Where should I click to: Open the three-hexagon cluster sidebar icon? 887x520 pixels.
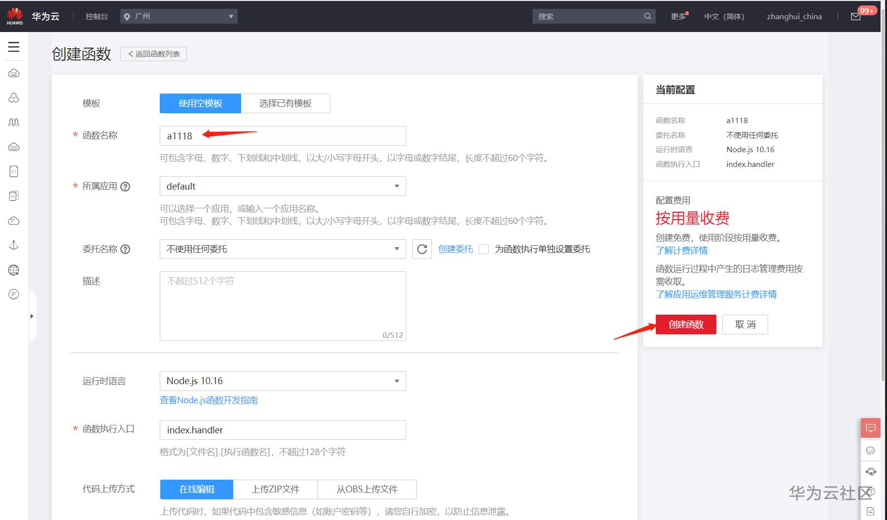pos(14,97)
